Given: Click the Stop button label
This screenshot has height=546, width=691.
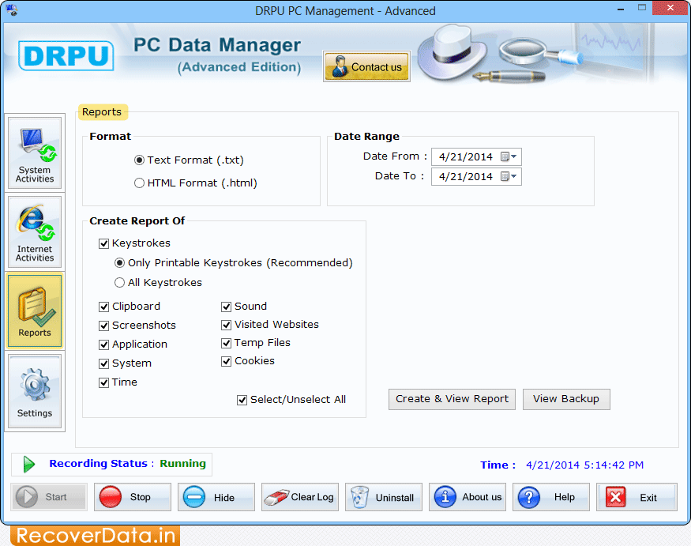Looking at the screenshot, I should 140,497.
